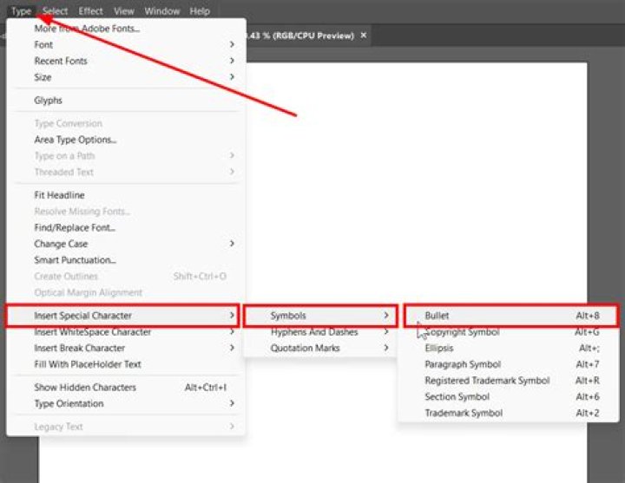Open the Window menu
The width and height of the screenshot is (625, 483).
[161, 11]
